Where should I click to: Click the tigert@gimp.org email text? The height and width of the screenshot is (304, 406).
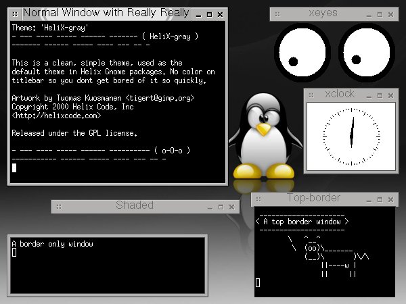[160, 98]
